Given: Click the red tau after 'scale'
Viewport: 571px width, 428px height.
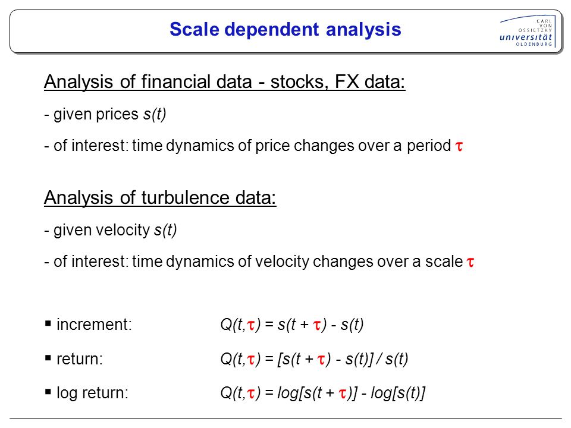Looking at the screenshot, I should 470,262.
